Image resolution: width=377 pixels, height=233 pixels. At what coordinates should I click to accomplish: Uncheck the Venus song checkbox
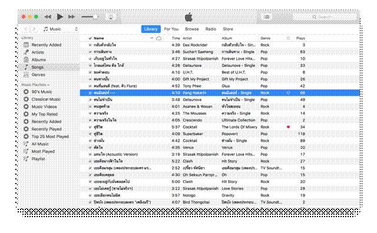(90, 148)
